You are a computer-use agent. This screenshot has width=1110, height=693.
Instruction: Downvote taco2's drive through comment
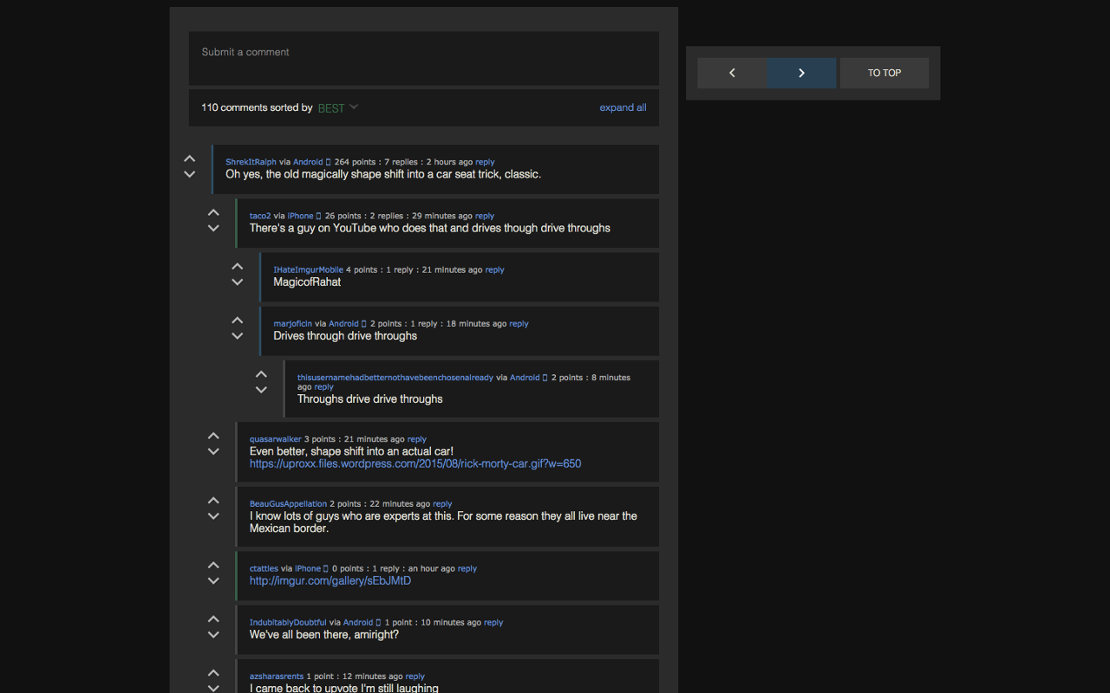click(213, 228)
